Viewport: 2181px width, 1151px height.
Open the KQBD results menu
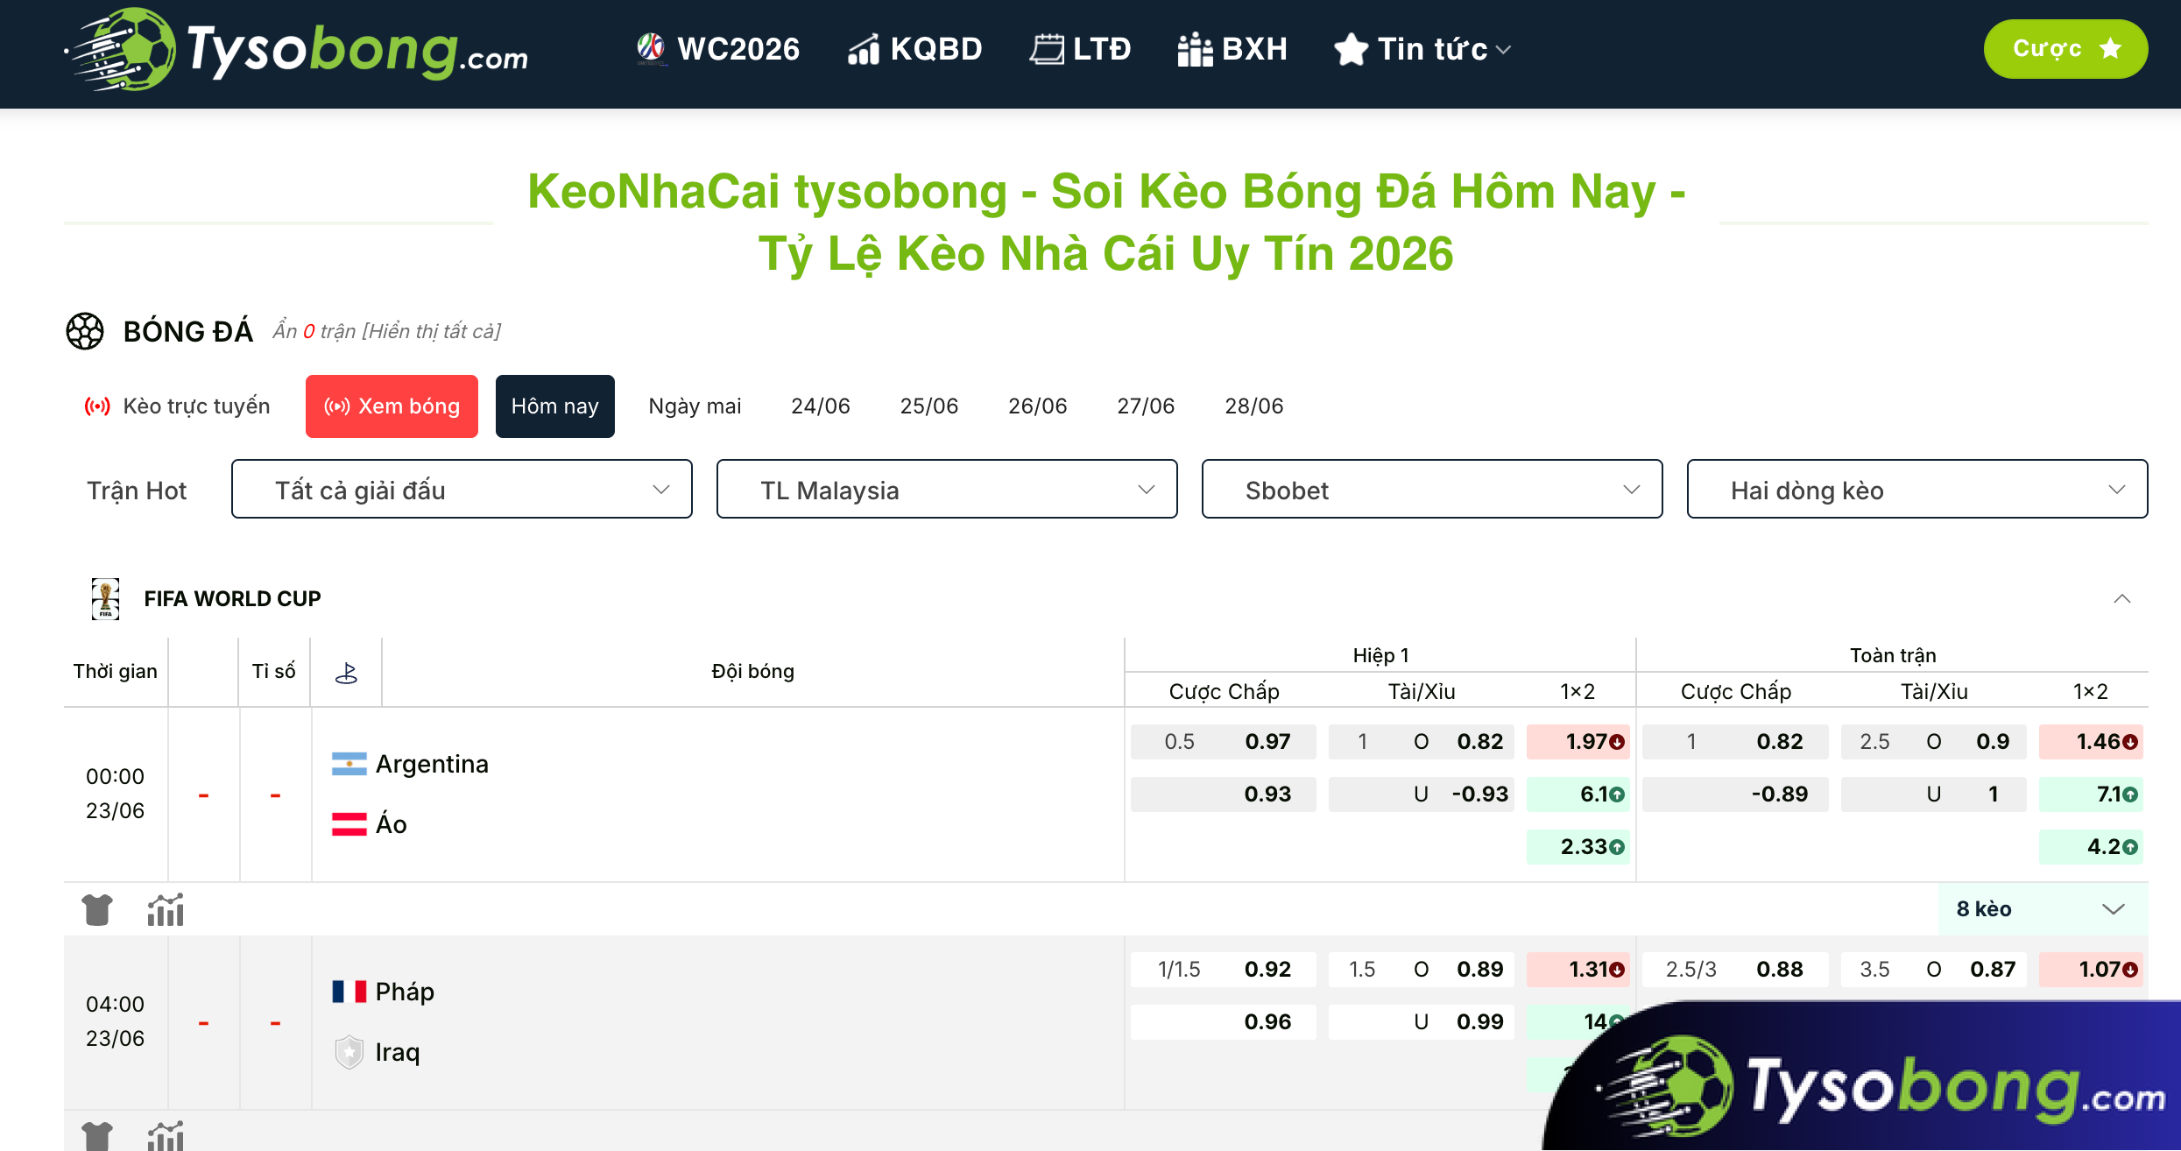915,49
